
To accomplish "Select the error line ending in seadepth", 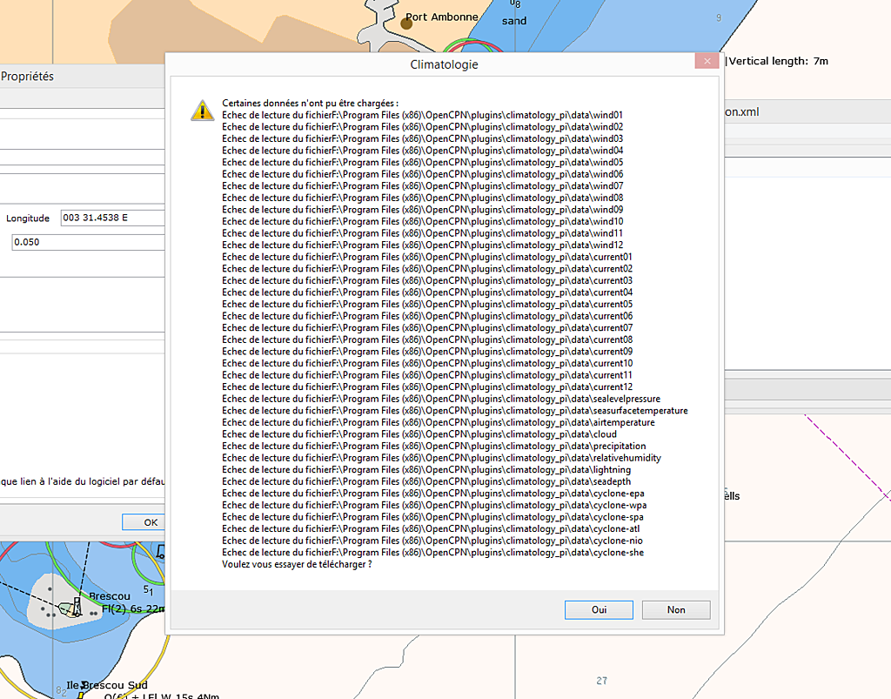I will tap(426, 482).
